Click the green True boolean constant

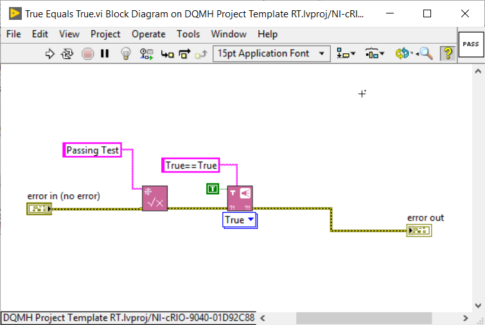coord(213,188)
